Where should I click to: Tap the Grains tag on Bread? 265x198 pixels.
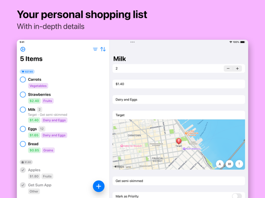(48, 150)
